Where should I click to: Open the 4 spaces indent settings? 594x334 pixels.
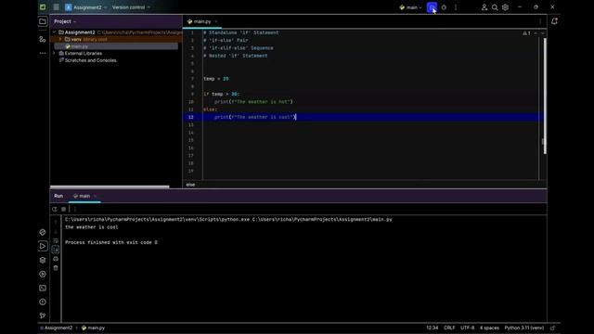(x=489, y=328)
